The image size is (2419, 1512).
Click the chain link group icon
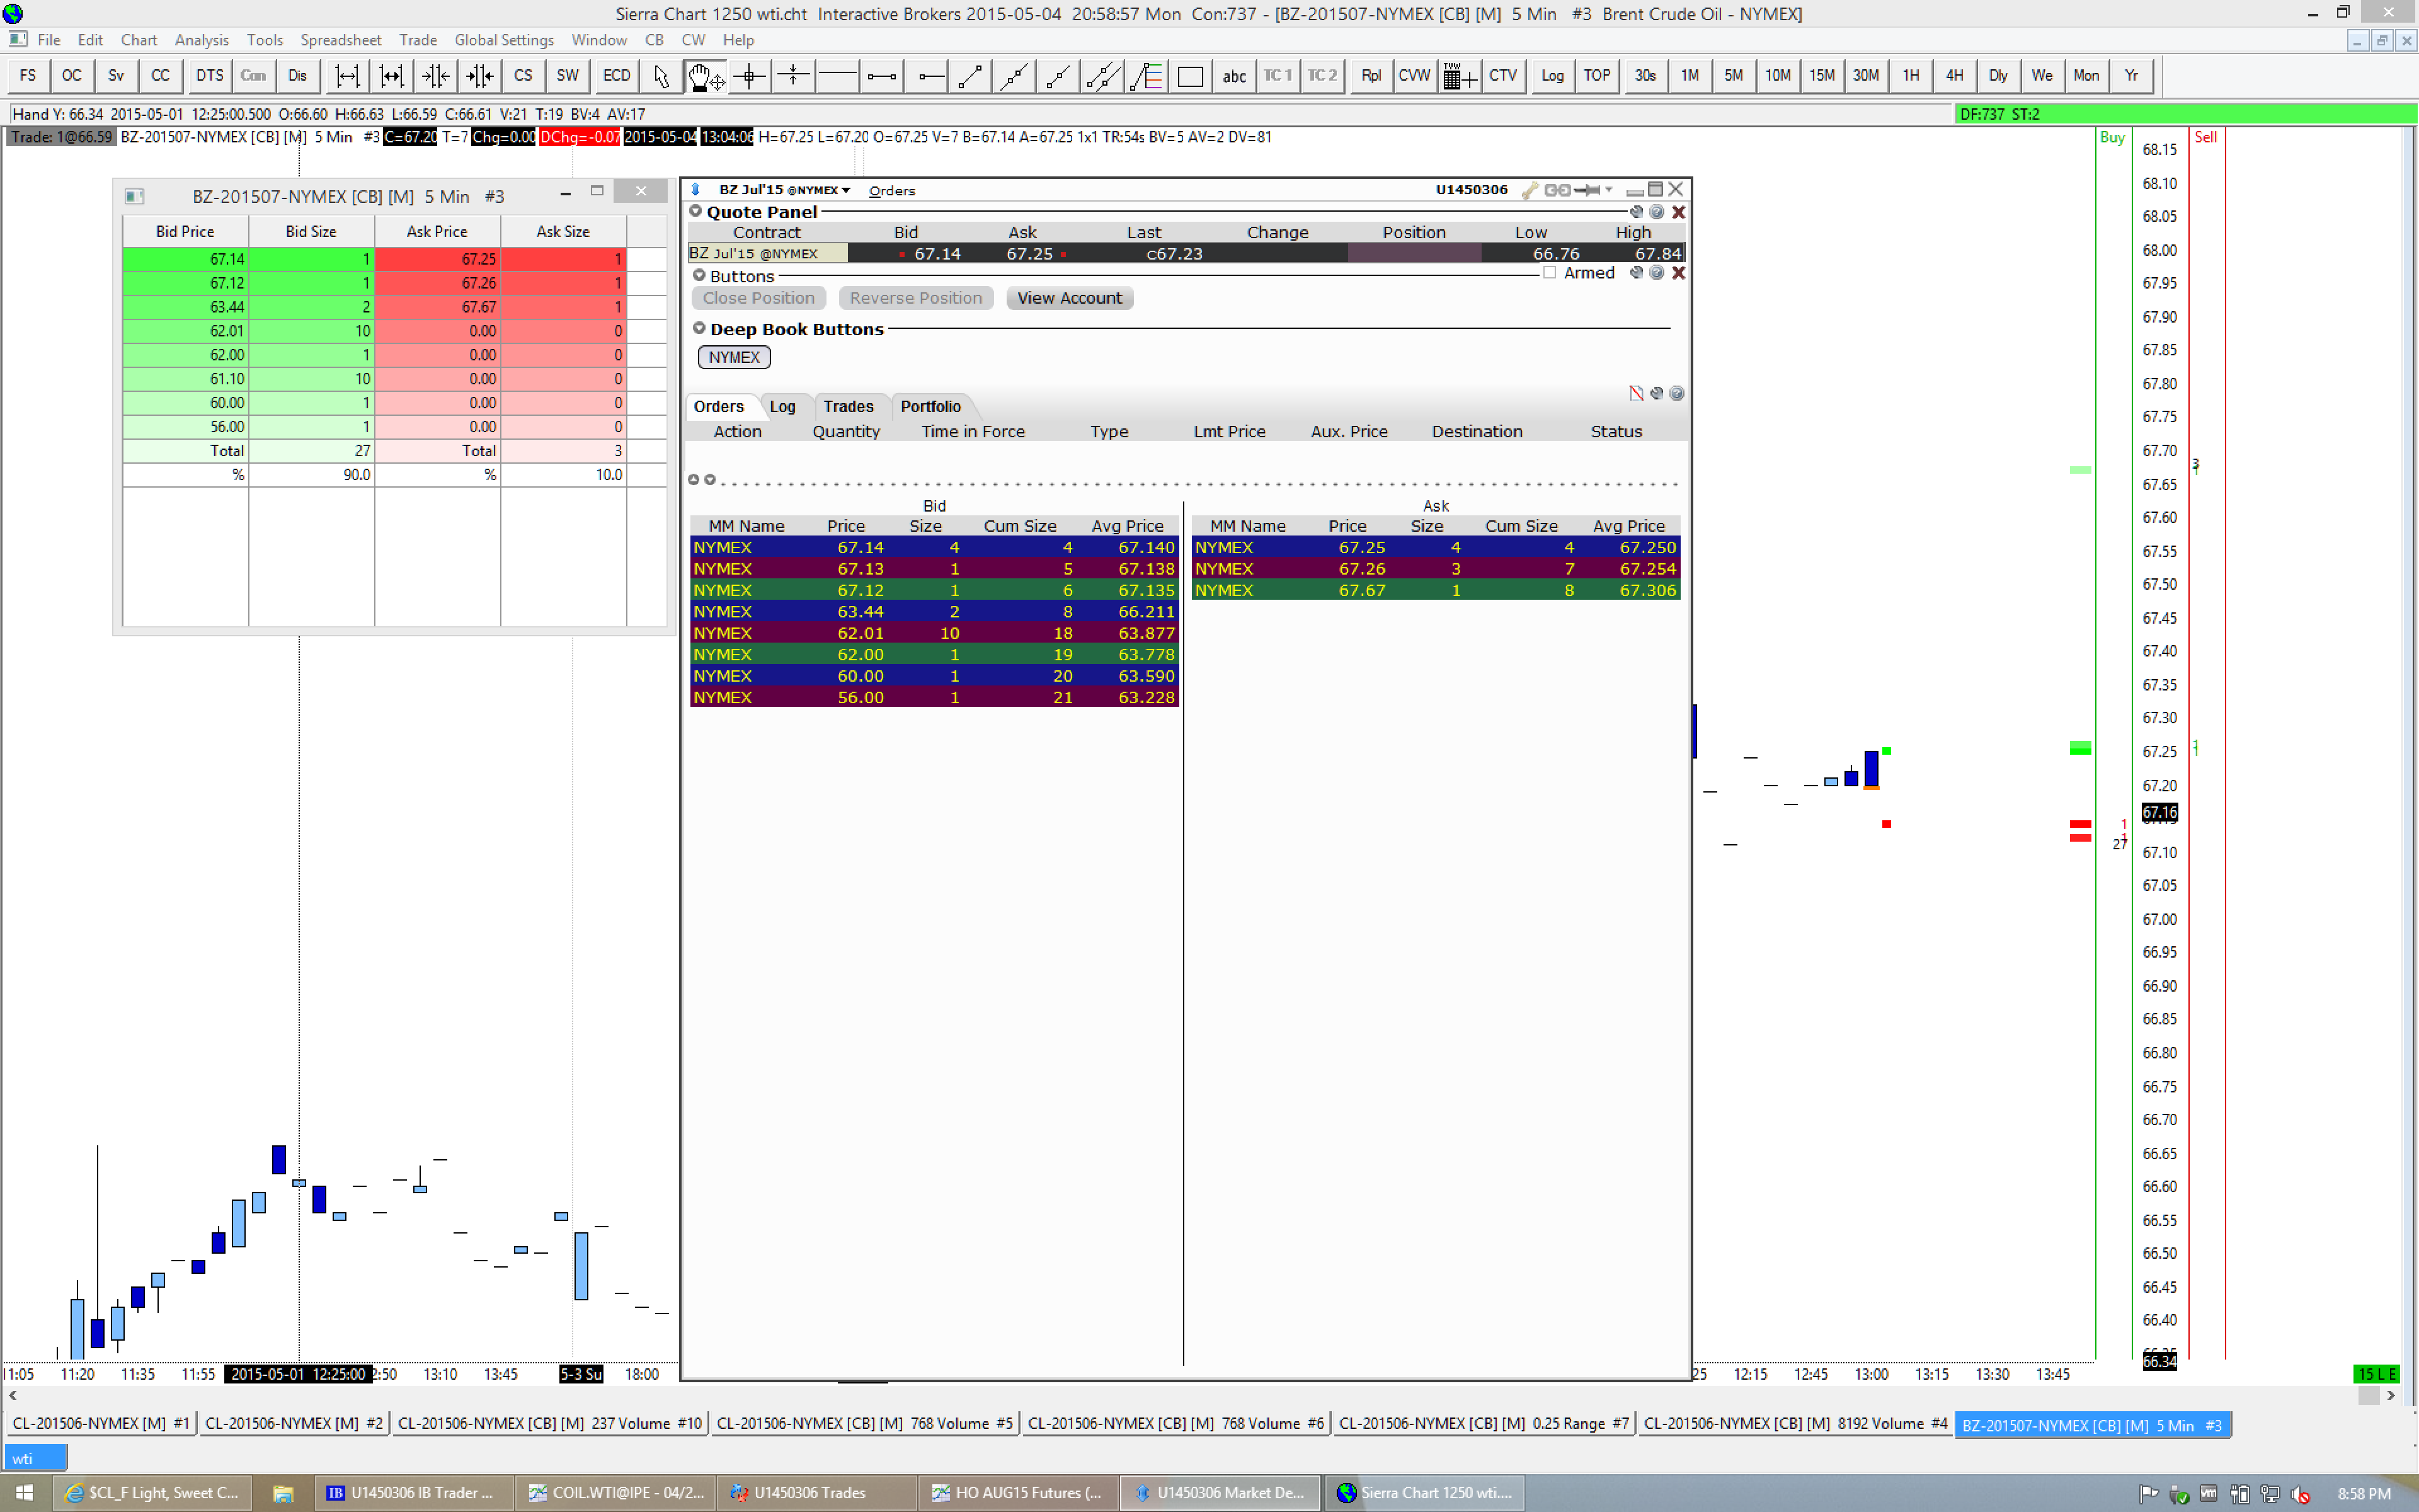coord(1557,190)
